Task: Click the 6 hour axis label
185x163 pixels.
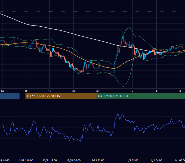Action: click(x=180, y=91)
